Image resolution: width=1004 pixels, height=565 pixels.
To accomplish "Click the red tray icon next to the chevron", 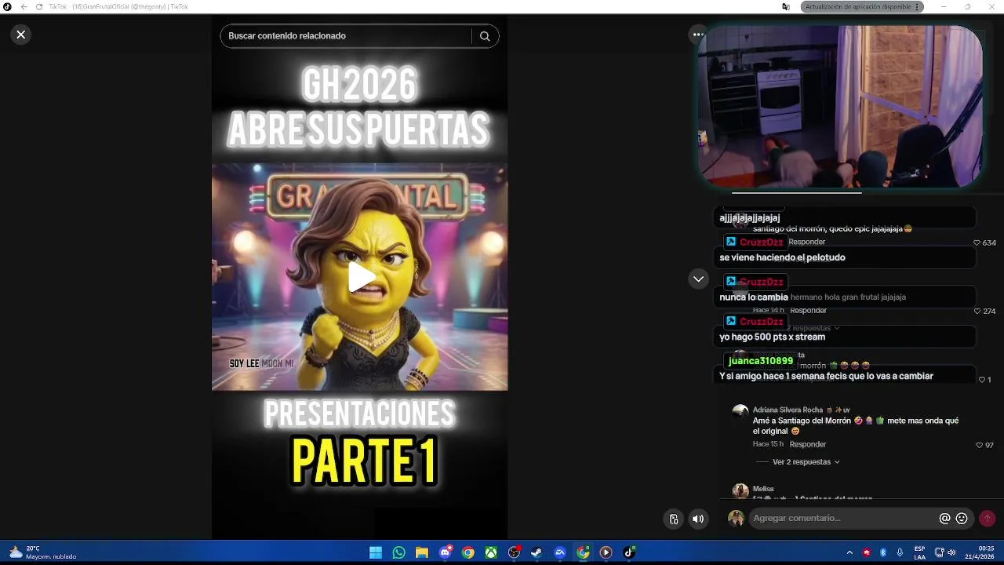I will 867,552.
